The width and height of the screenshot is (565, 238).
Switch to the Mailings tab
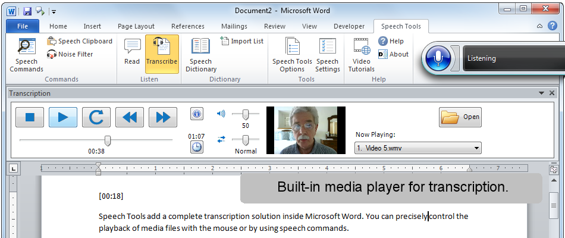[x=234, y=26]
